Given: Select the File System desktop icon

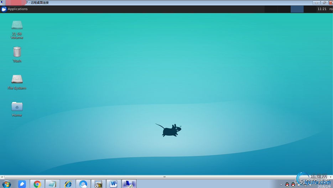Looking at the screenshot, I should point(17,82).
